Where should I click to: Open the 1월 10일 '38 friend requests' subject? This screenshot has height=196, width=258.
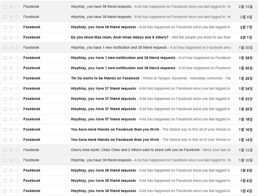(x=101, y=160)
